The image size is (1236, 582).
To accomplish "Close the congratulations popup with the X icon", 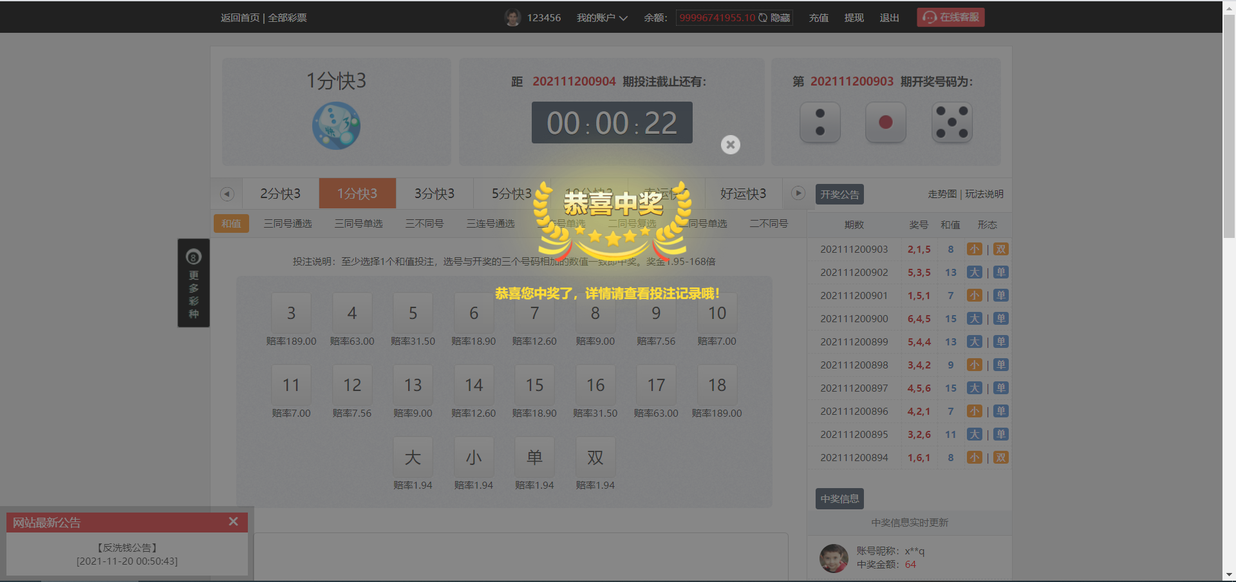I will click(730, 145).
